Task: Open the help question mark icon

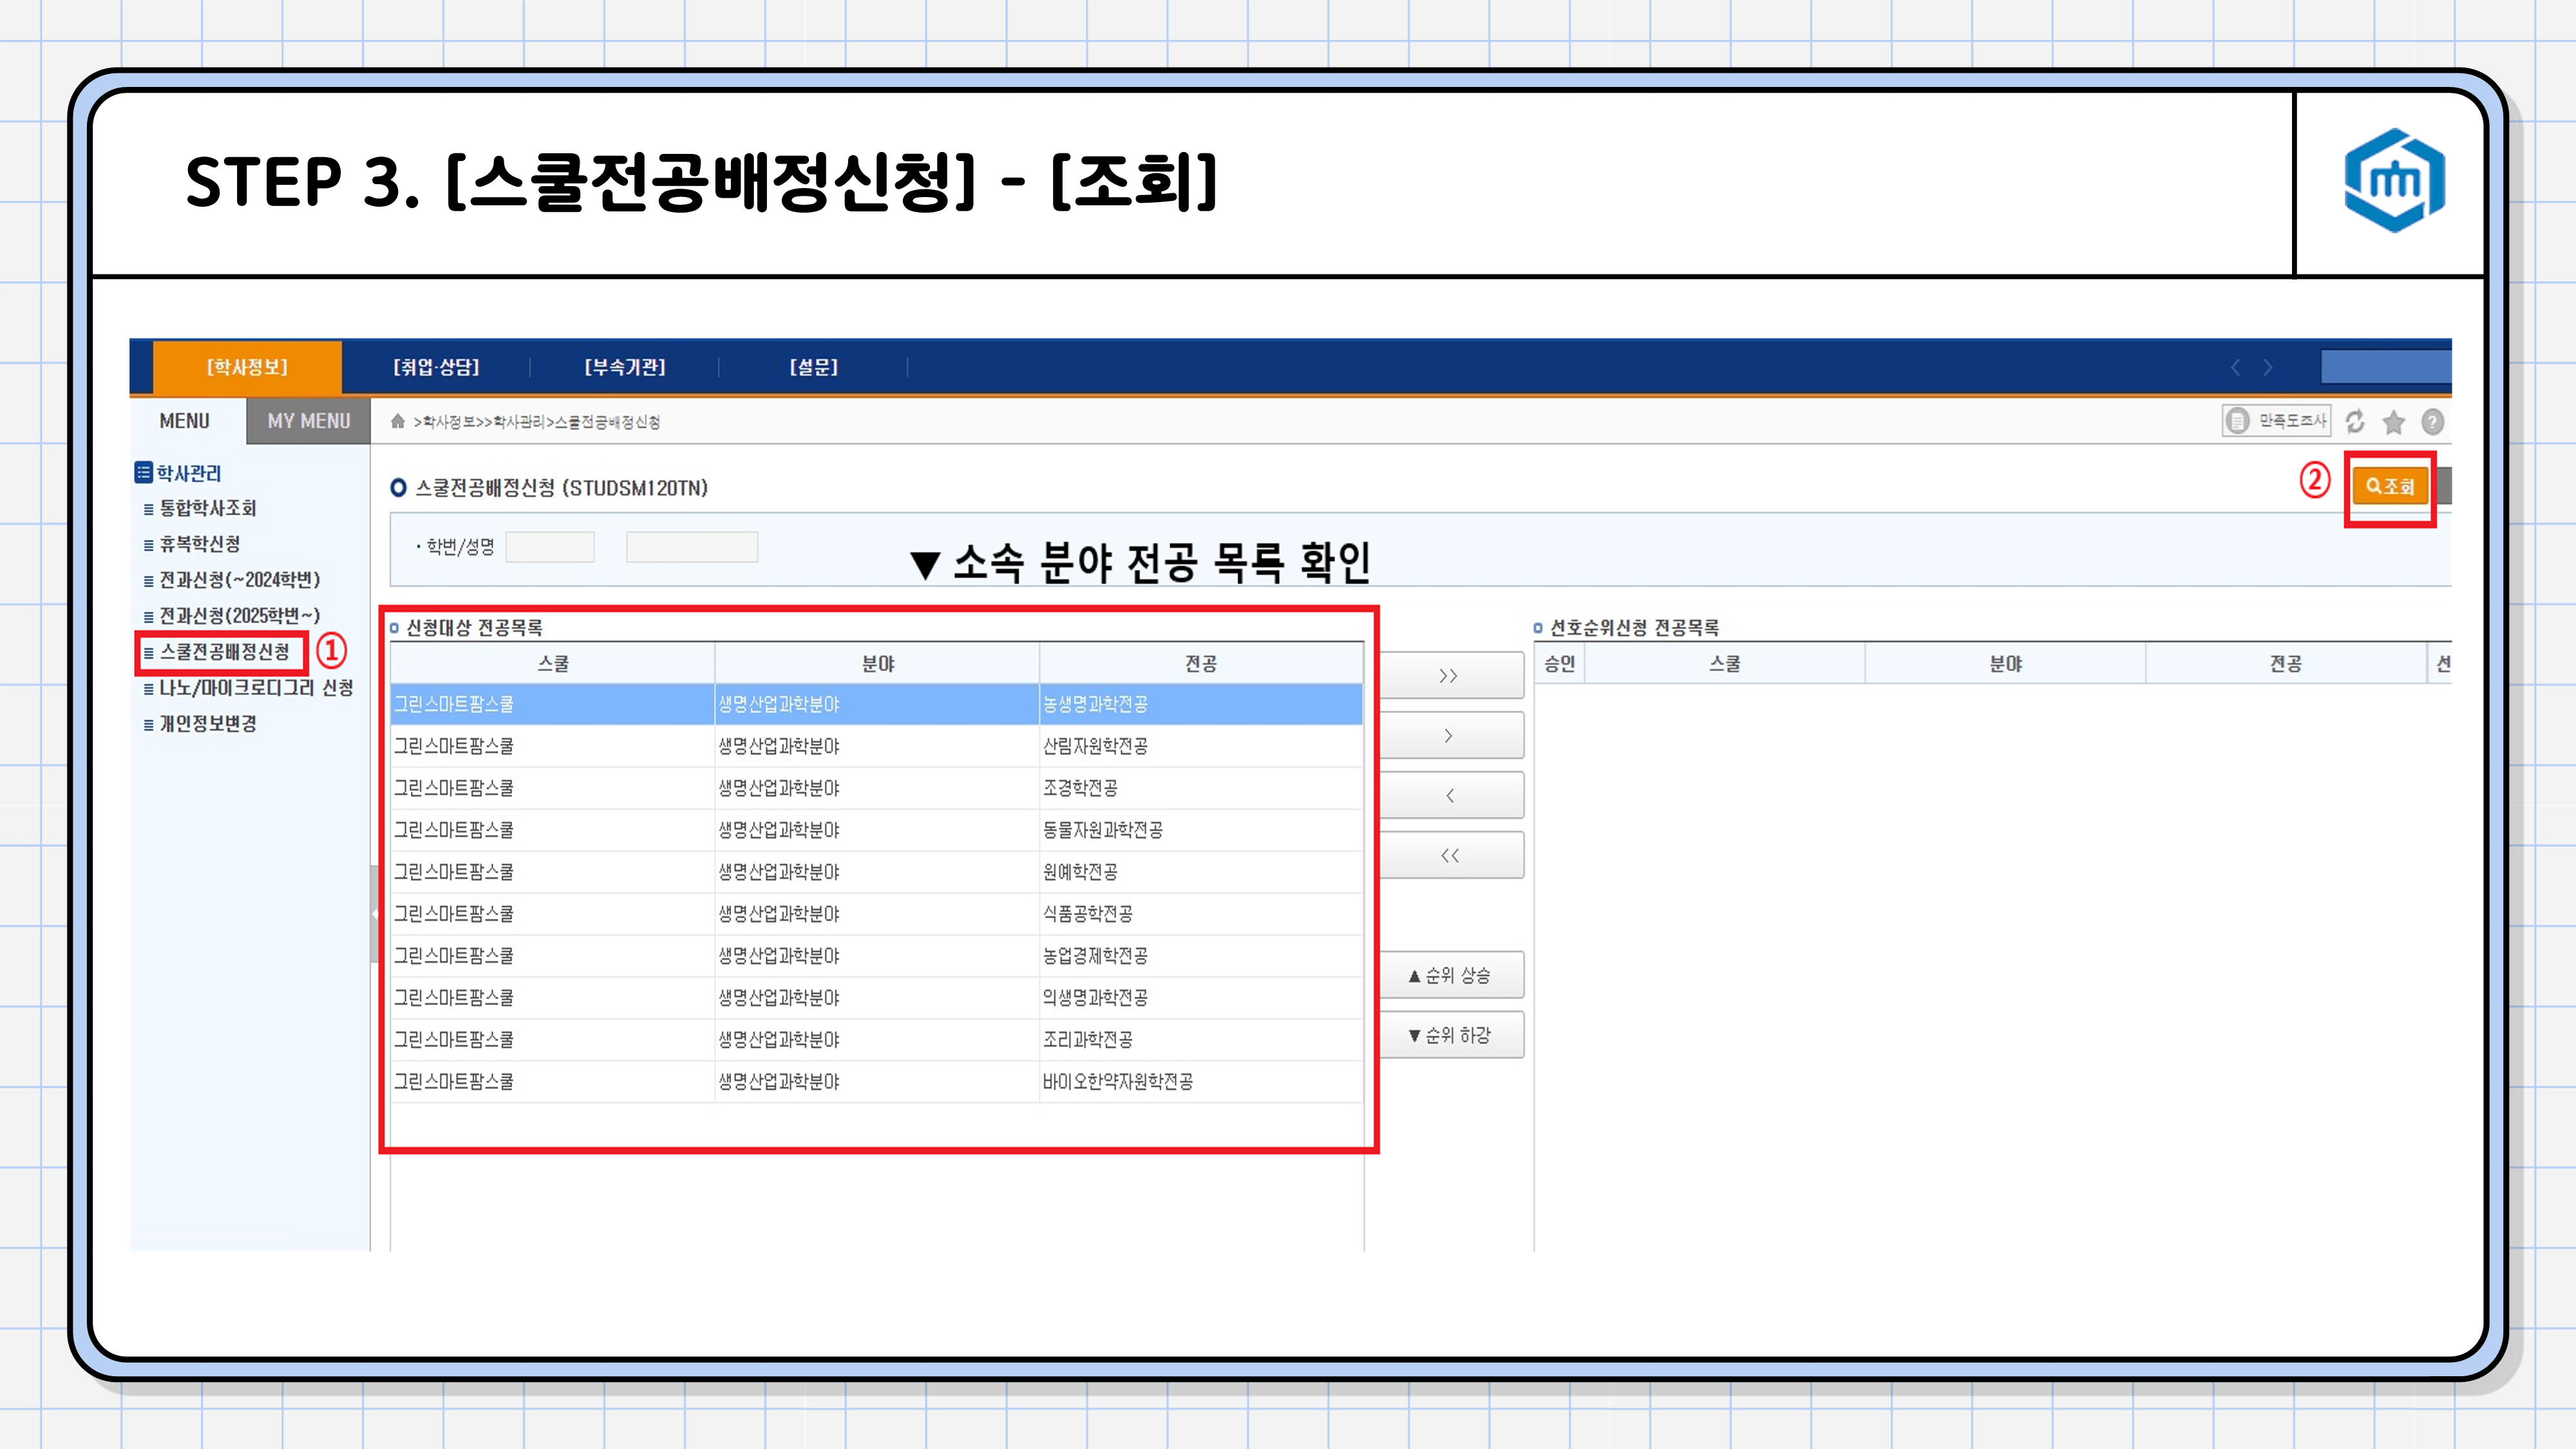Action: (2432, 422)
